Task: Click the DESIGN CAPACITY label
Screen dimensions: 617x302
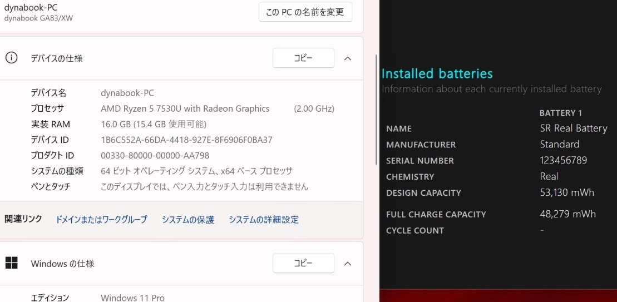Action: click(x=423, y=193)
